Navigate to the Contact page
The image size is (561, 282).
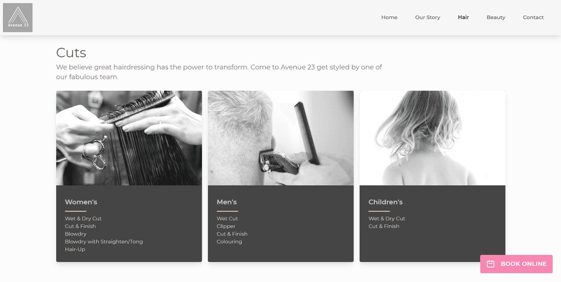click(533, 17)
